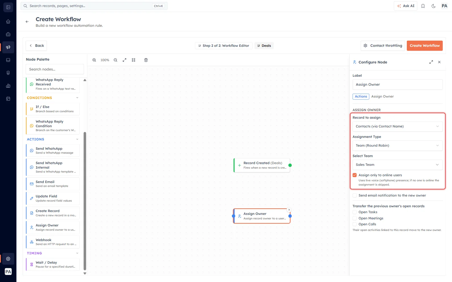Open the megaphone campaigns sidebar icon
This screenshot has height=282, width=452.
(8, 47)
